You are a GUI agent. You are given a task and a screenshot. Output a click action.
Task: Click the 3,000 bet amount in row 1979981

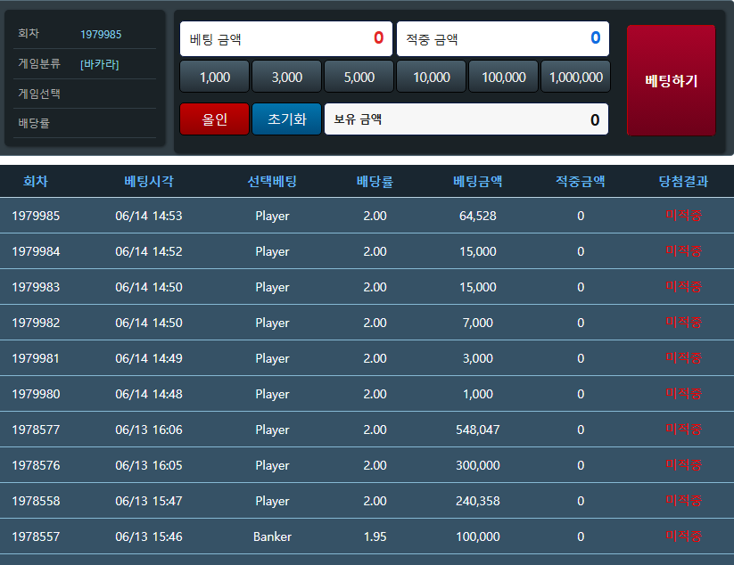coord(477,358)
